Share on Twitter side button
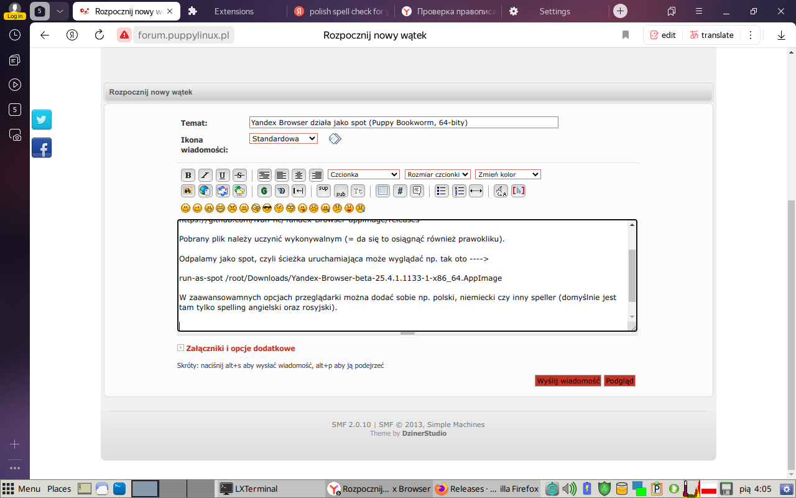796x498 pixels. coord(42,120)
